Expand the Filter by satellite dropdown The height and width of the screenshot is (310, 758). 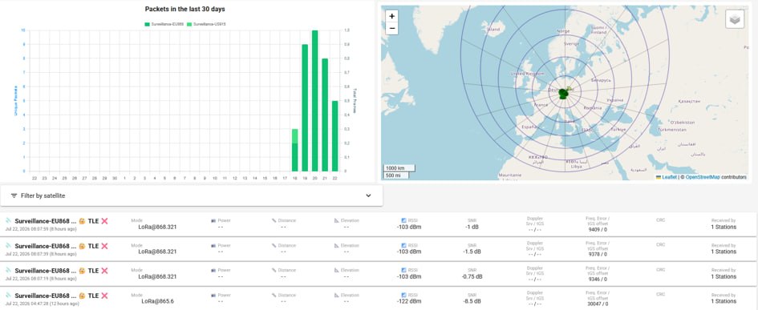(x=192, y=195)
